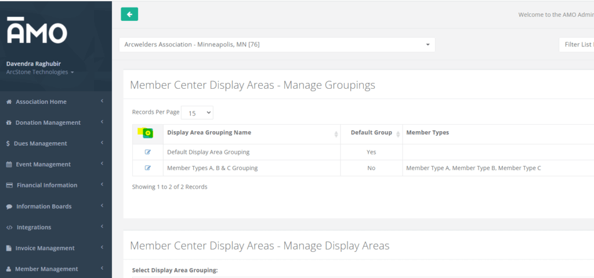Open the Arcwelders Association selector dropdown
This screenshot has height=278, width=594.
point(277,45)
